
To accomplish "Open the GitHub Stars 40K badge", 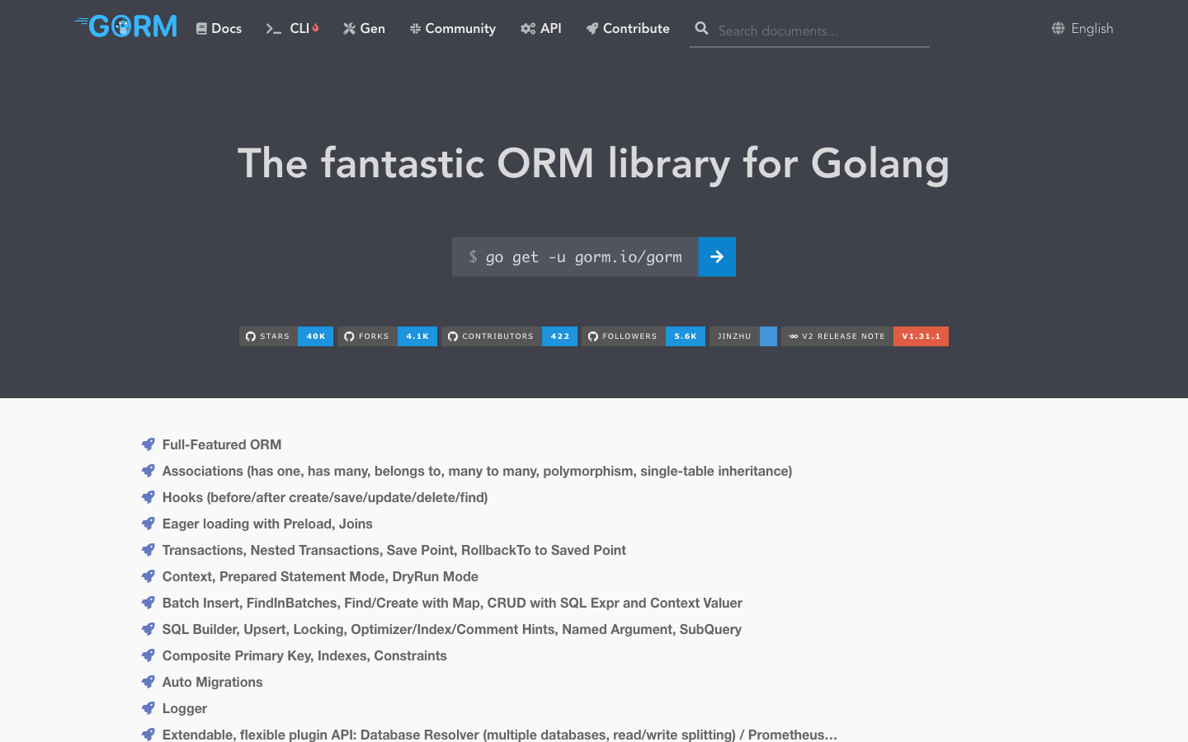I will (286, 336).
